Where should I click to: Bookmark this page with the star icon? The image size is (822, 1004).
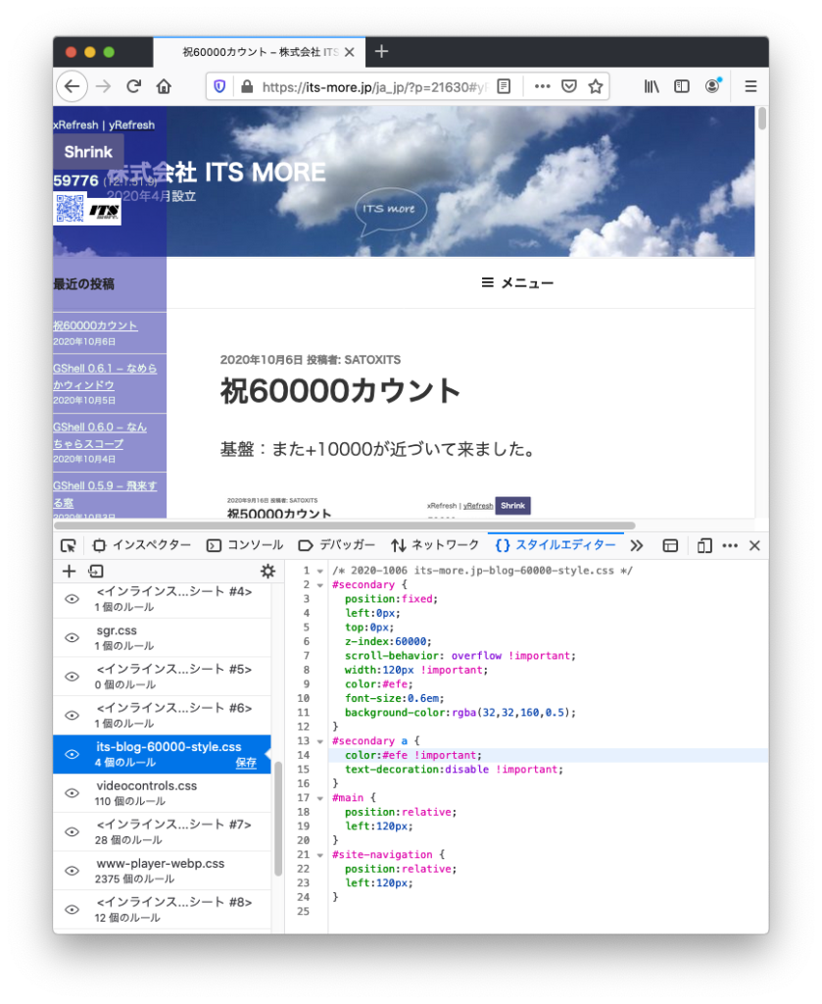click(x=595, y=86)
